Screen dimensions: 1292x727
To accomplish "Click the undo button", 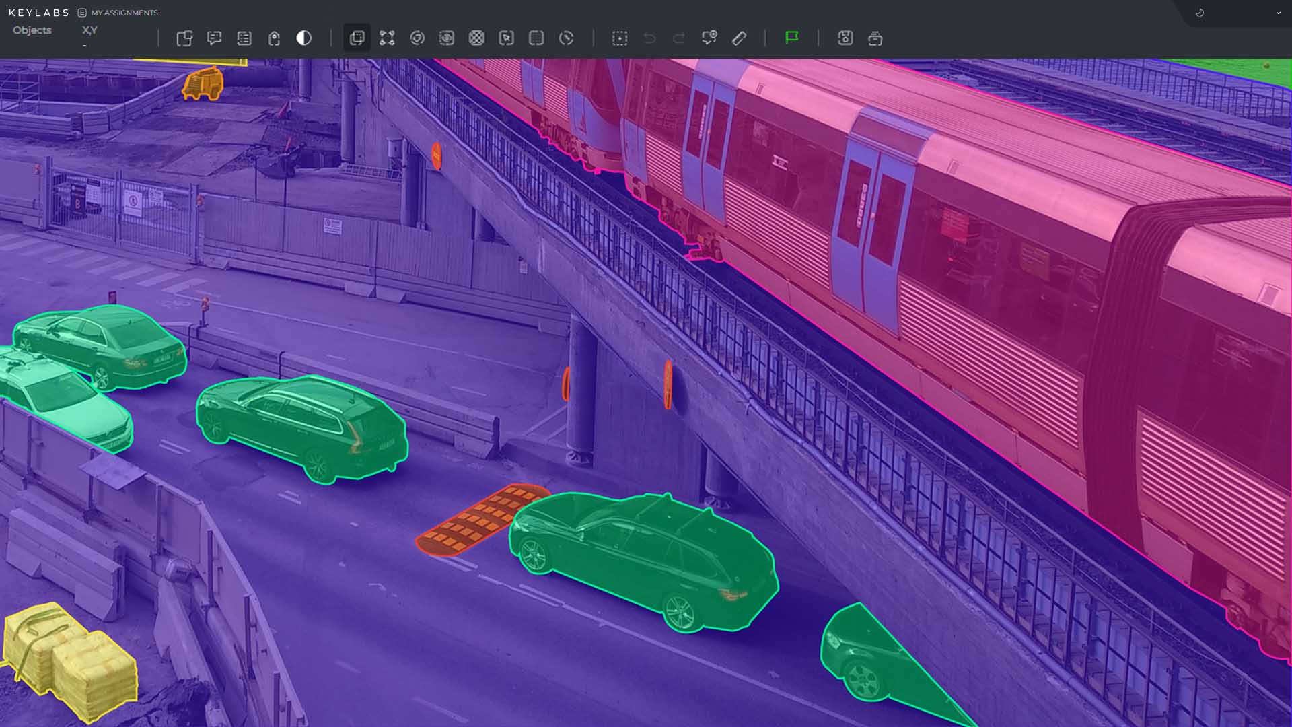I will (649, 38).
